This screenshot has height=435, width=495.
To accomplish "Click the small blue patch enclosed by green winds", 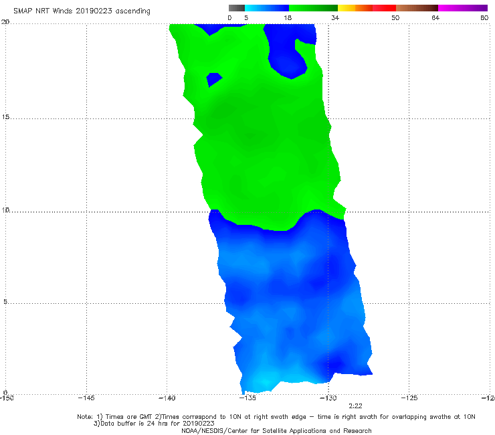I will pos(214,79).
